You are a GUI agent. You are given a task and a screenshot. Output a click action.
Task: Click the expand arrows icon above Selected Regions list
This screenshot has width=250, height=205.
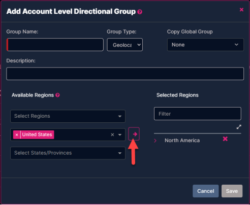coord(239,127)
